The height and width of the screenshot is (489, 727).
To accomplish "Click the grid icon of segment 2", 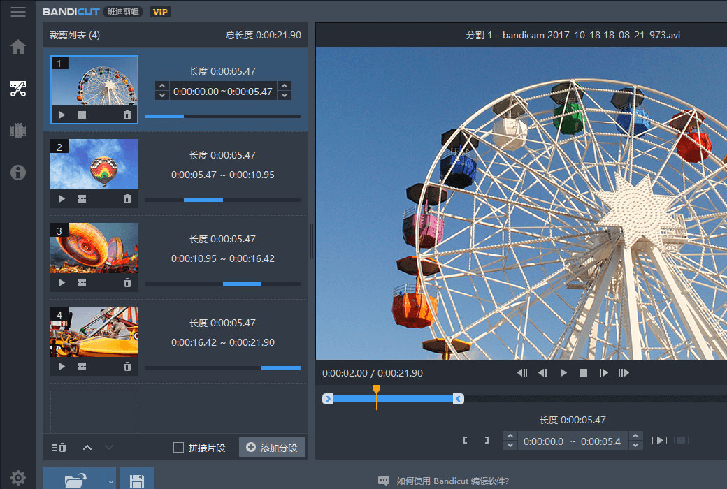I will click(82, 199).
